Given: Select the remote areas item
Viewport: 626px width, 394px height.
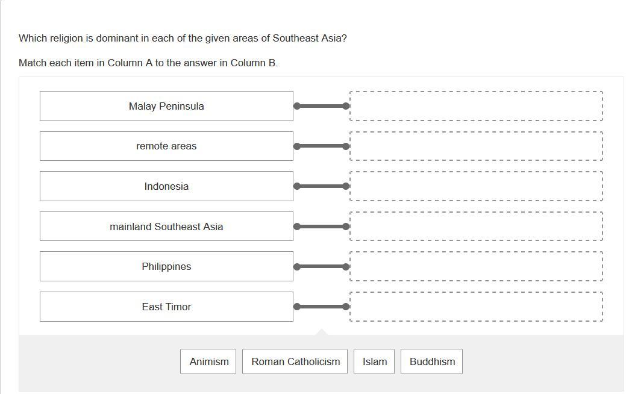Looking at the screenshot, I should tap(166, 146).
